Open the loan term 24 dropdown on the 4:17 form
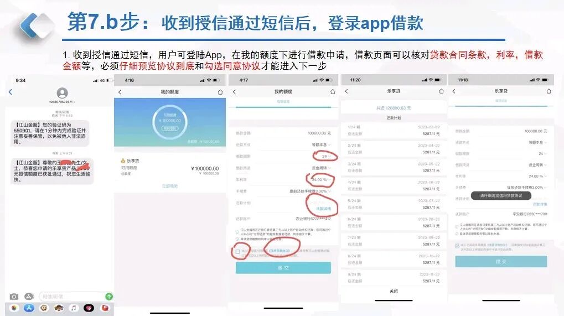The height and width of the screenshot is (316, 564). 326,157
